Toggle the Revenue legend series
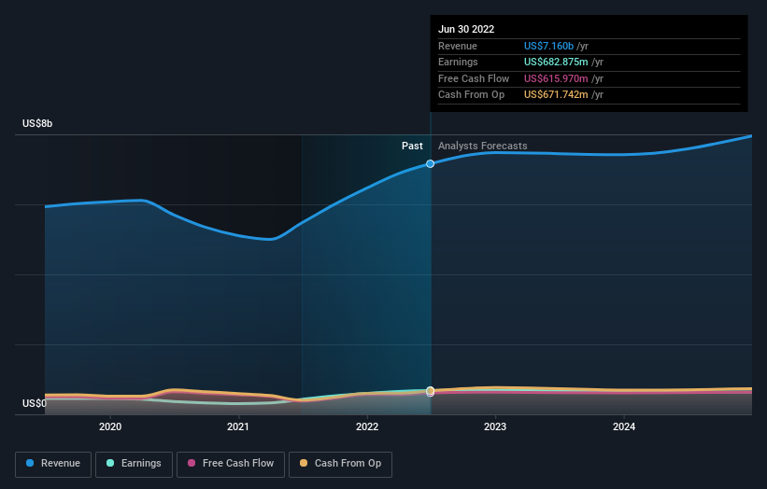 click(x=53, y=464)
